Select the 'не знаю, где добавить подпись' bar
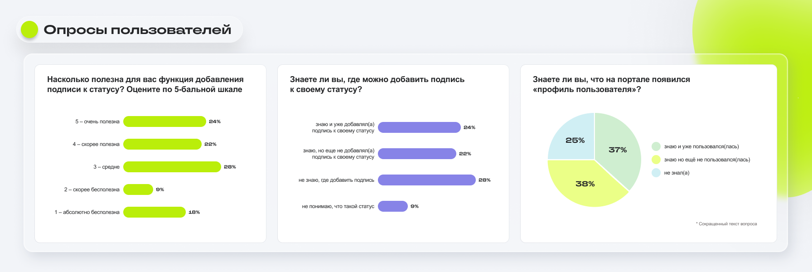 coord(427,180)
